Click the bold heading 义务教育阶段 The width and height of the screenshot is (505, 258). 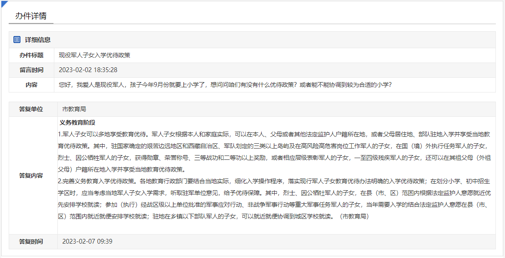[77, 122]
